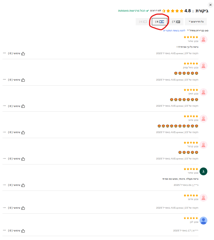Click thumbs-up on the dark blue review
The image size is (214, 240).
pos(23,80)
